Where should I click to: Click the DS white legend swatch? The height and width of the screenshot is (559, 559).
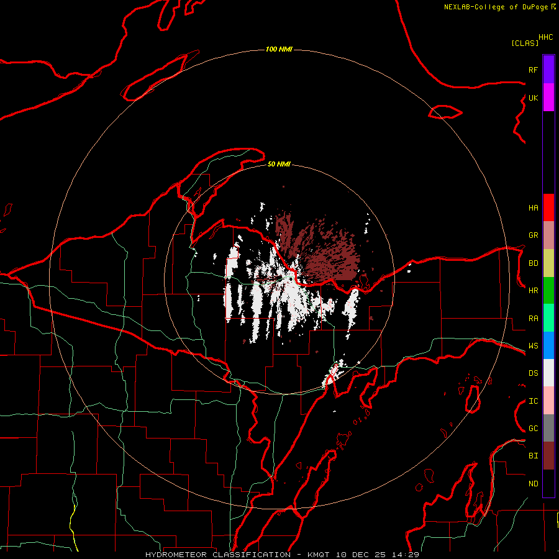[548, 373]
